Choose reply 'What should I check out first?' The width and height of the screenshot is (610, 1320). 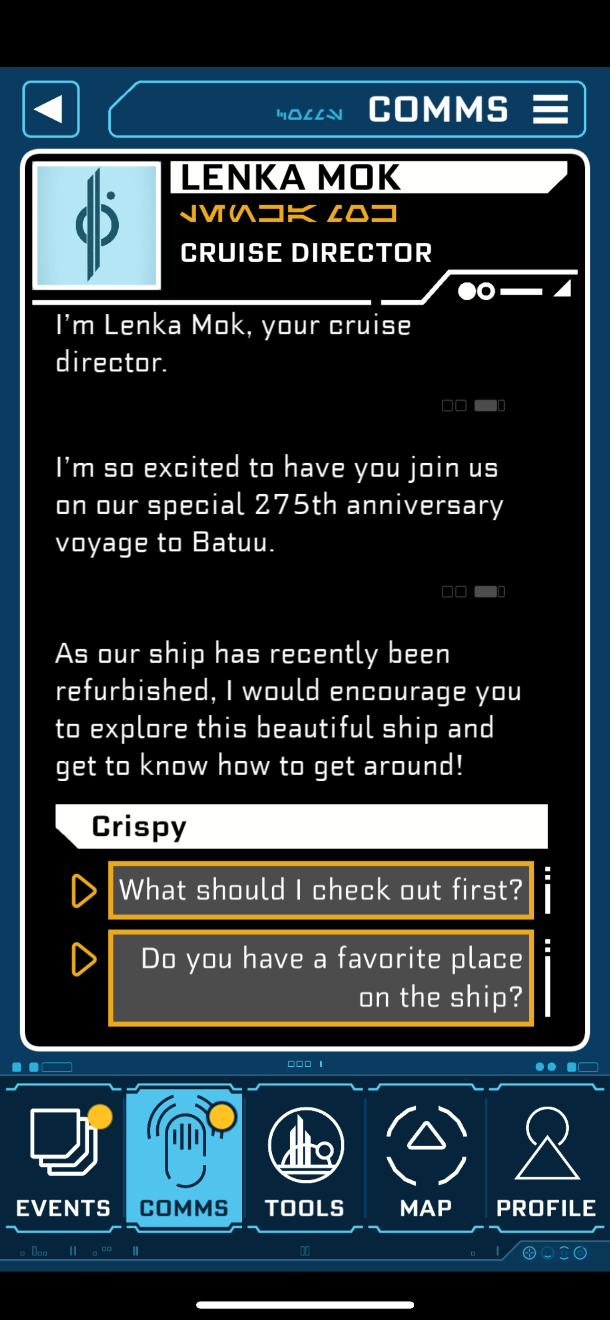(321, 890)
